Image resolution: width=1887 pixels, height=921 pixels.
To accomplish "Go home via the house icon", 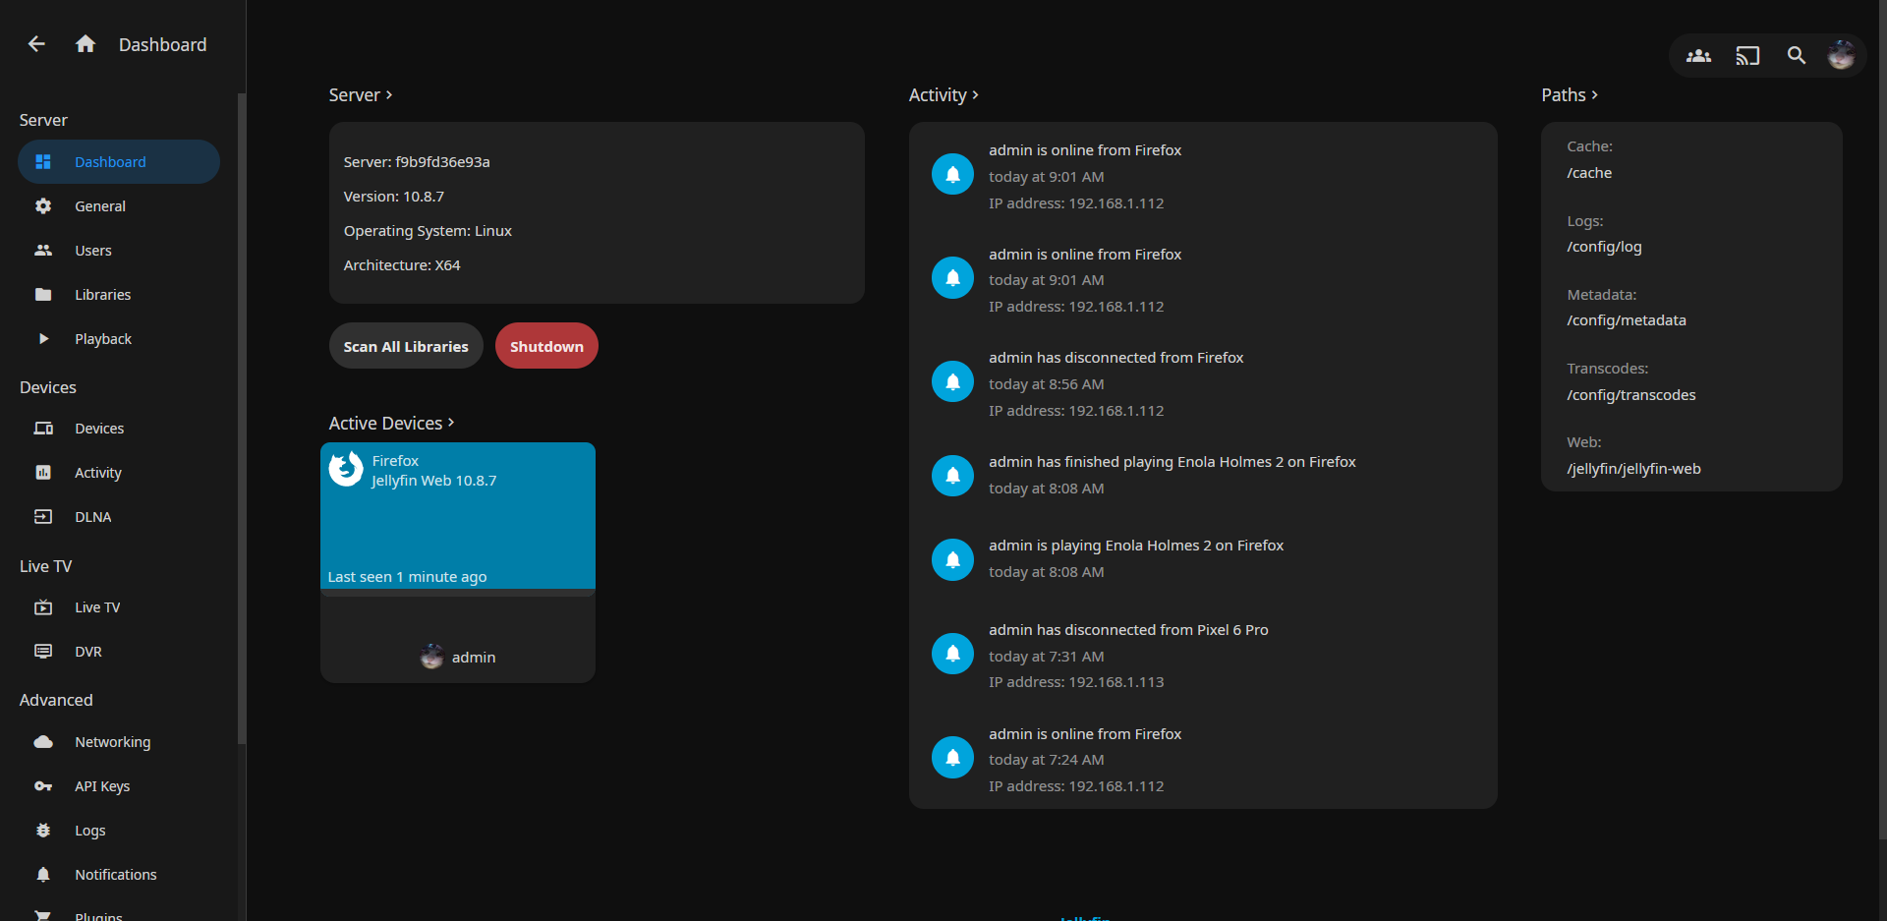I will point(86,44).
